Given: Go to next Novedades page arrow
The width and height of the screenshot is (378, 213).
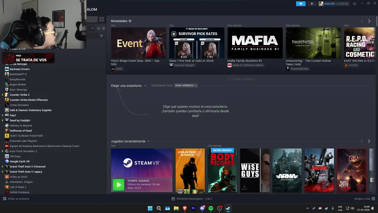Looking at the screenshot, I should (x=369, y=21).
